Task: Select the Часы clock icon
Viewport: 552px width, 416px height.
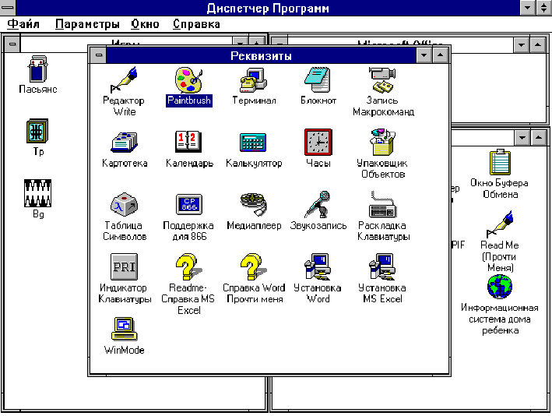Action: (318, 142)
